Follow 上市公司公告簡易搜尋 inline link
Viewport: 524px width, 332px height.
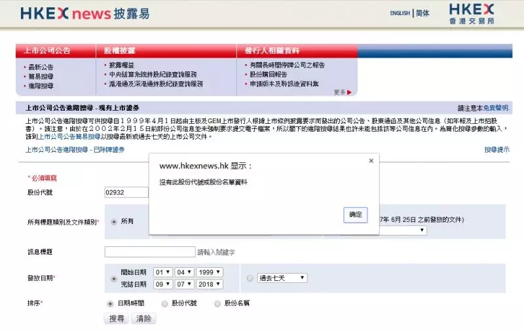point(69,137)
